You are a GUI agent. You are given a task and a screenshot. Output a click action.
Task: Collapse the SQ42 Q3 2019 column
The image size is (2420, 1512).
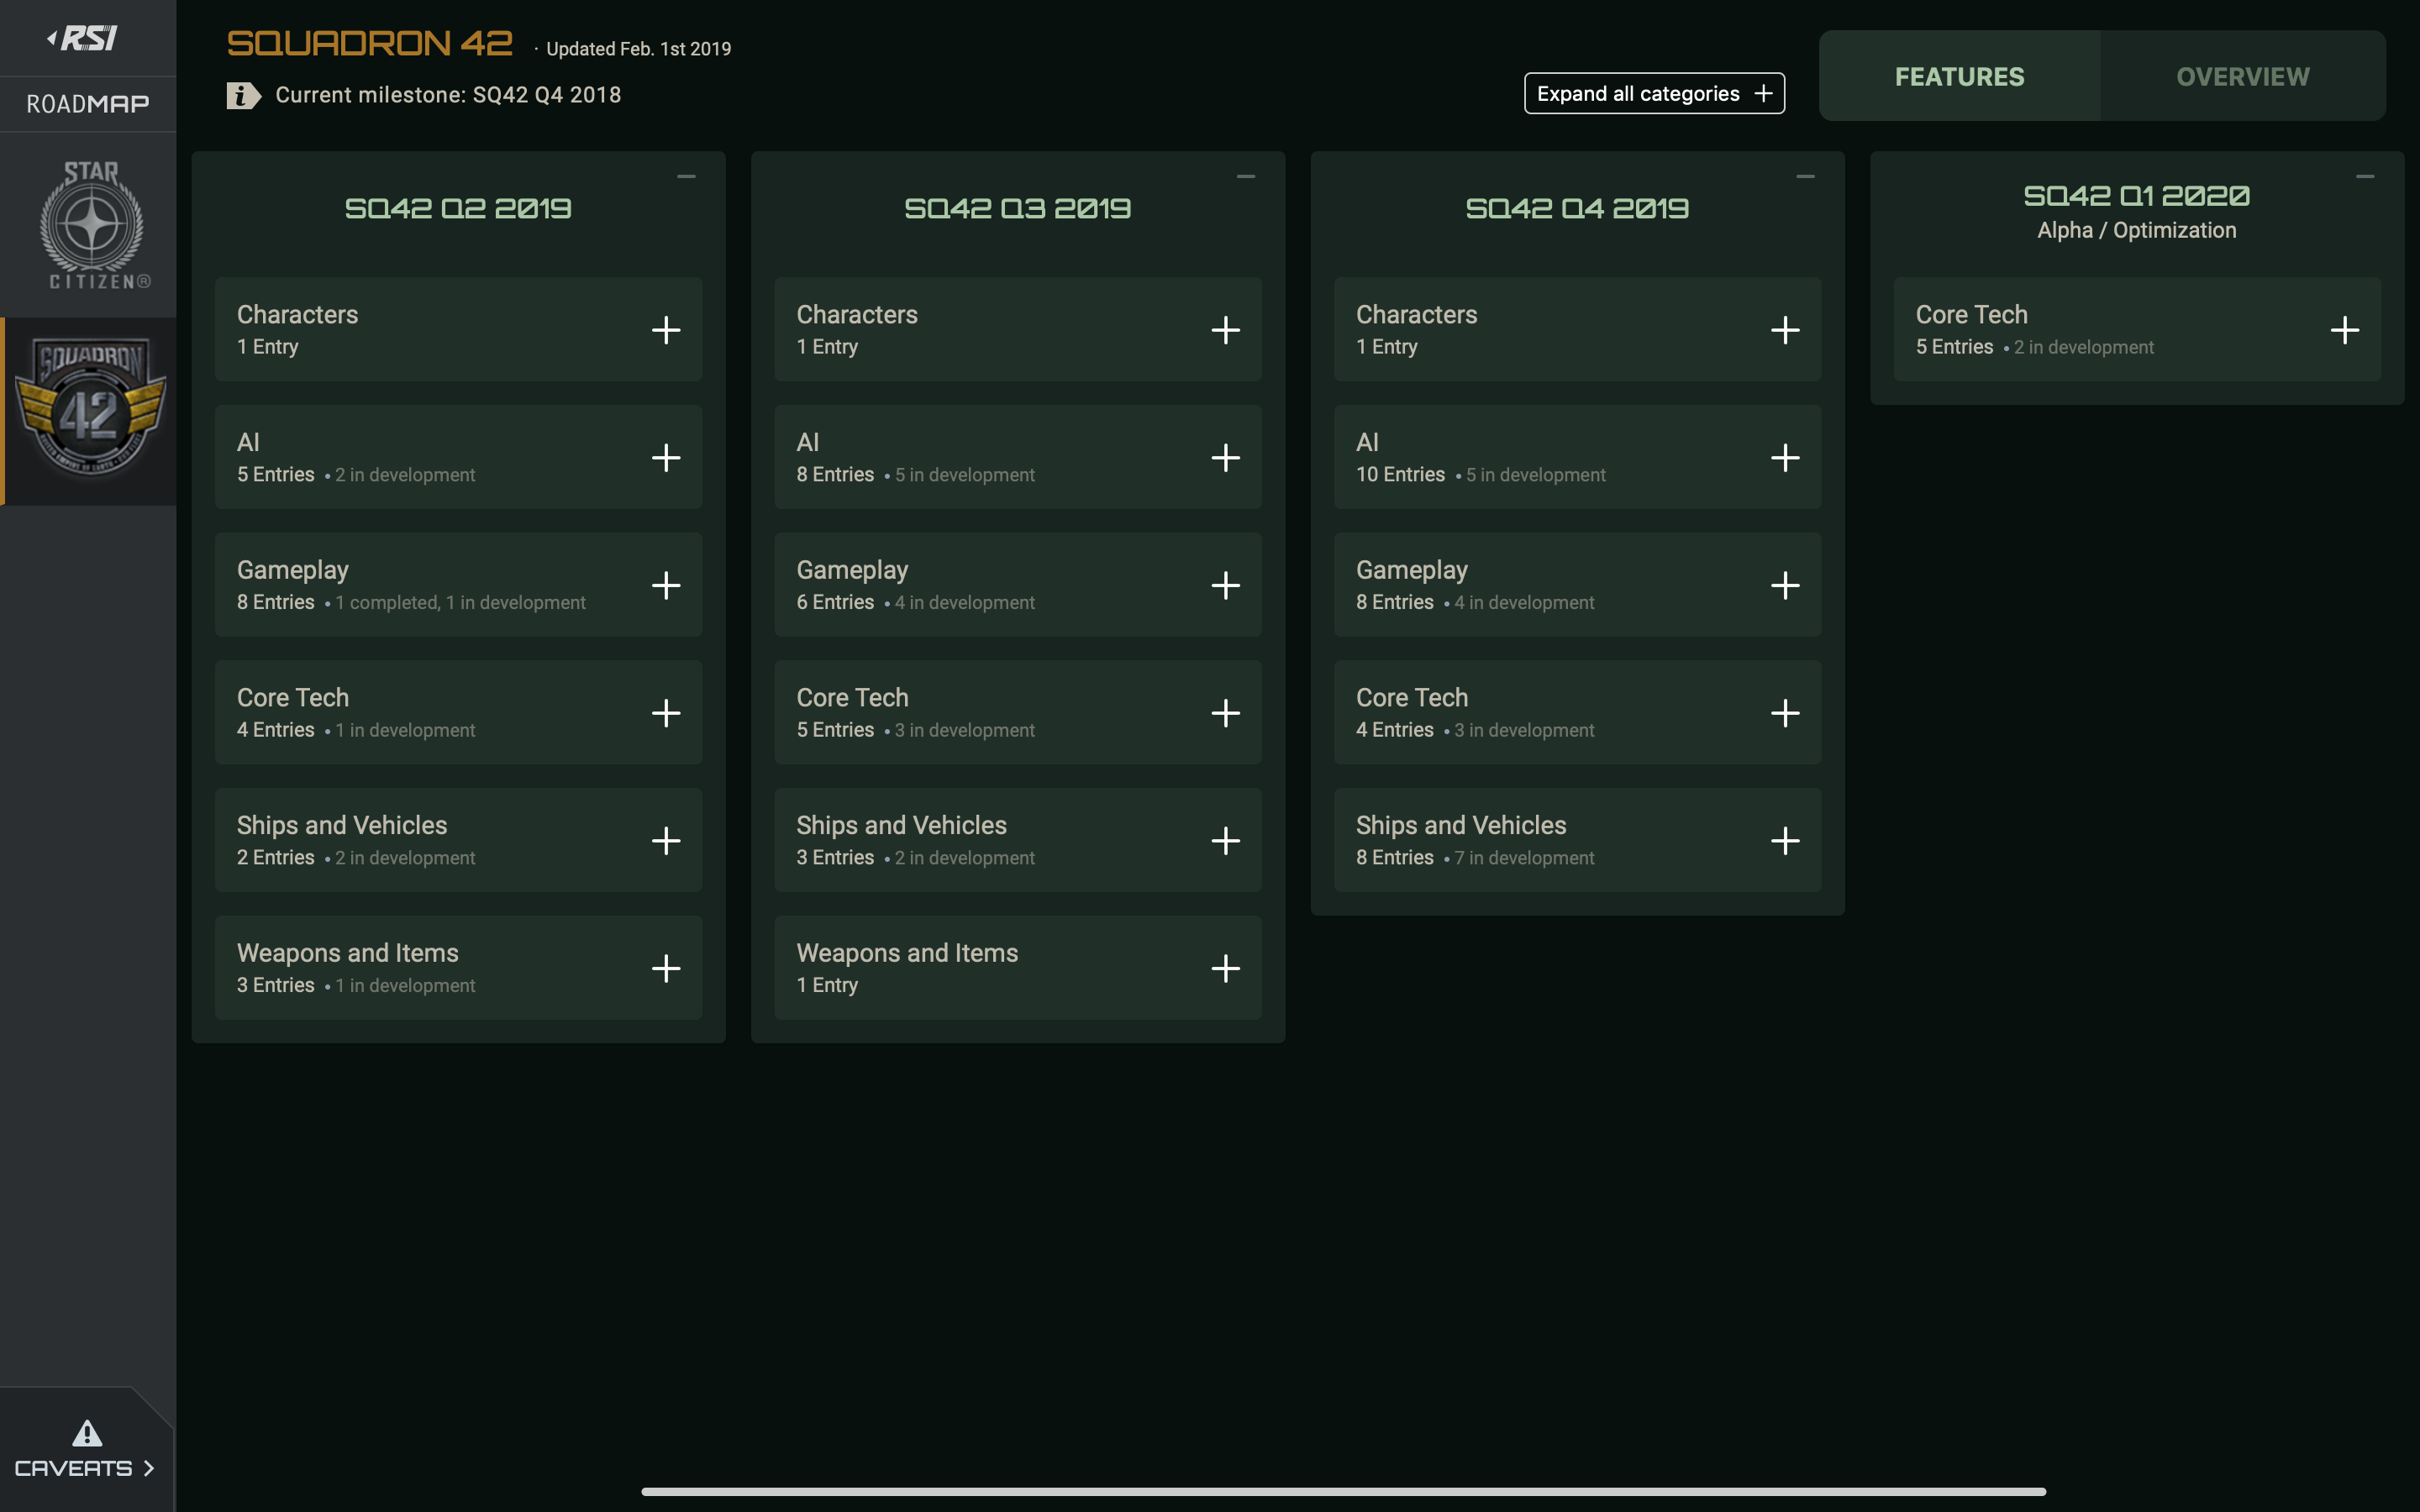[x=1245, y=177]
